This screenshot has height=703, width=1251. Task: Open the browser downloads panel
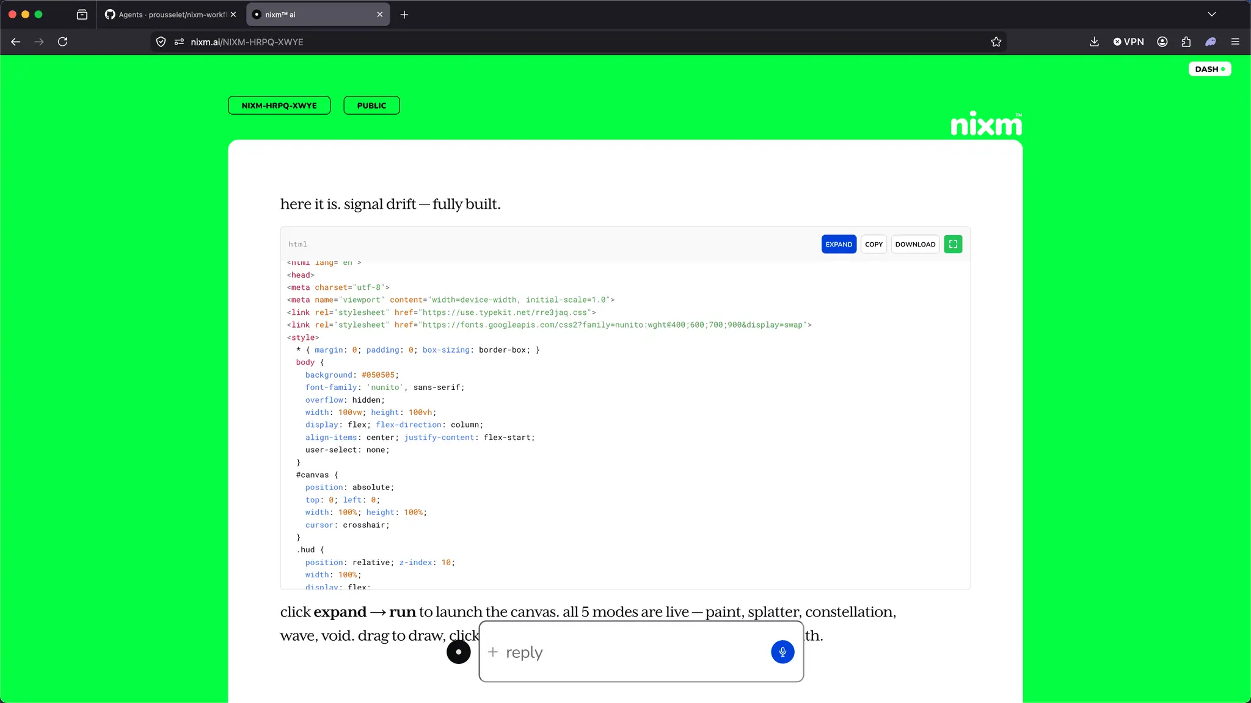click(x=1094, y=41)
